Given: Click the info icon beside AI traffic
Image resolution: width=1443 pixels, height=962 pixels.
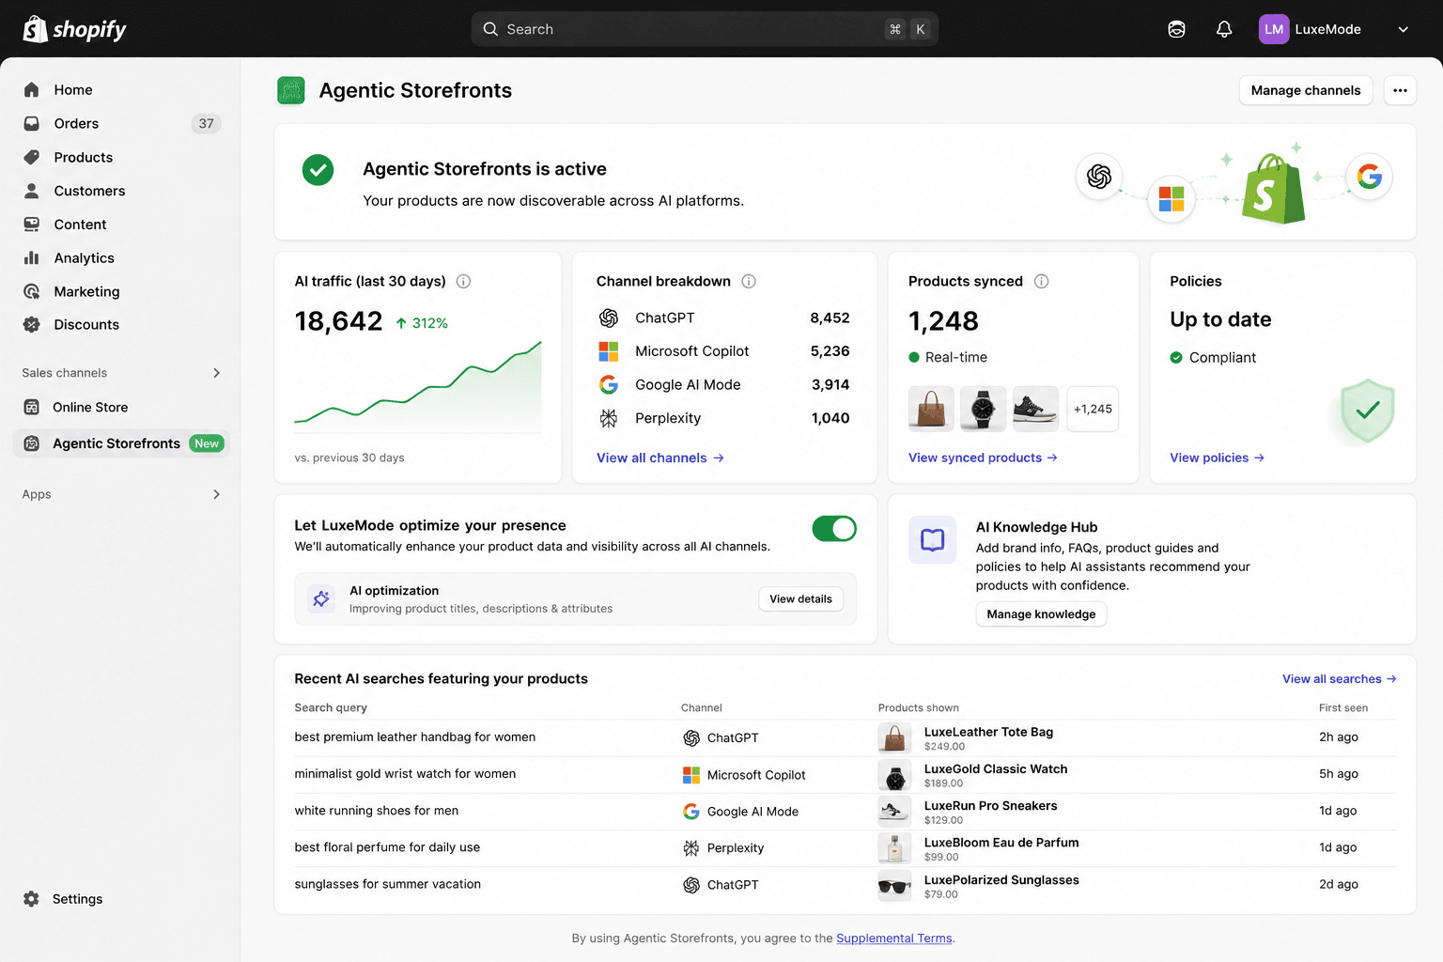Looking at the screenshot, I should (x=463, y=281).
